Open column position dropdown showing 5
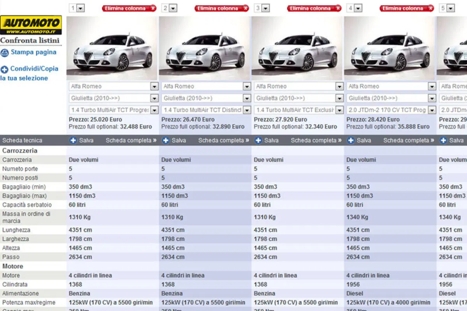 tap(447, 8)
